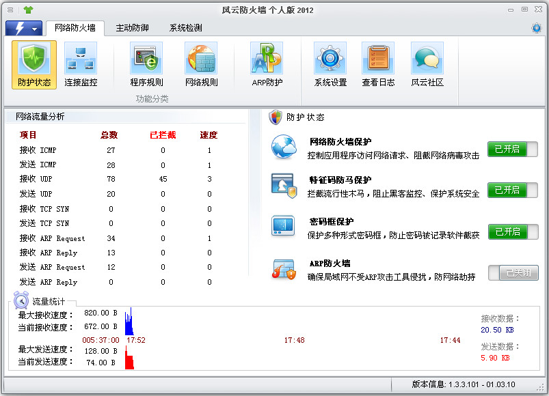Viewport: 549px width, 396px height.
Task: Open 查看日志 log viewer
Action: click(378, 65)
